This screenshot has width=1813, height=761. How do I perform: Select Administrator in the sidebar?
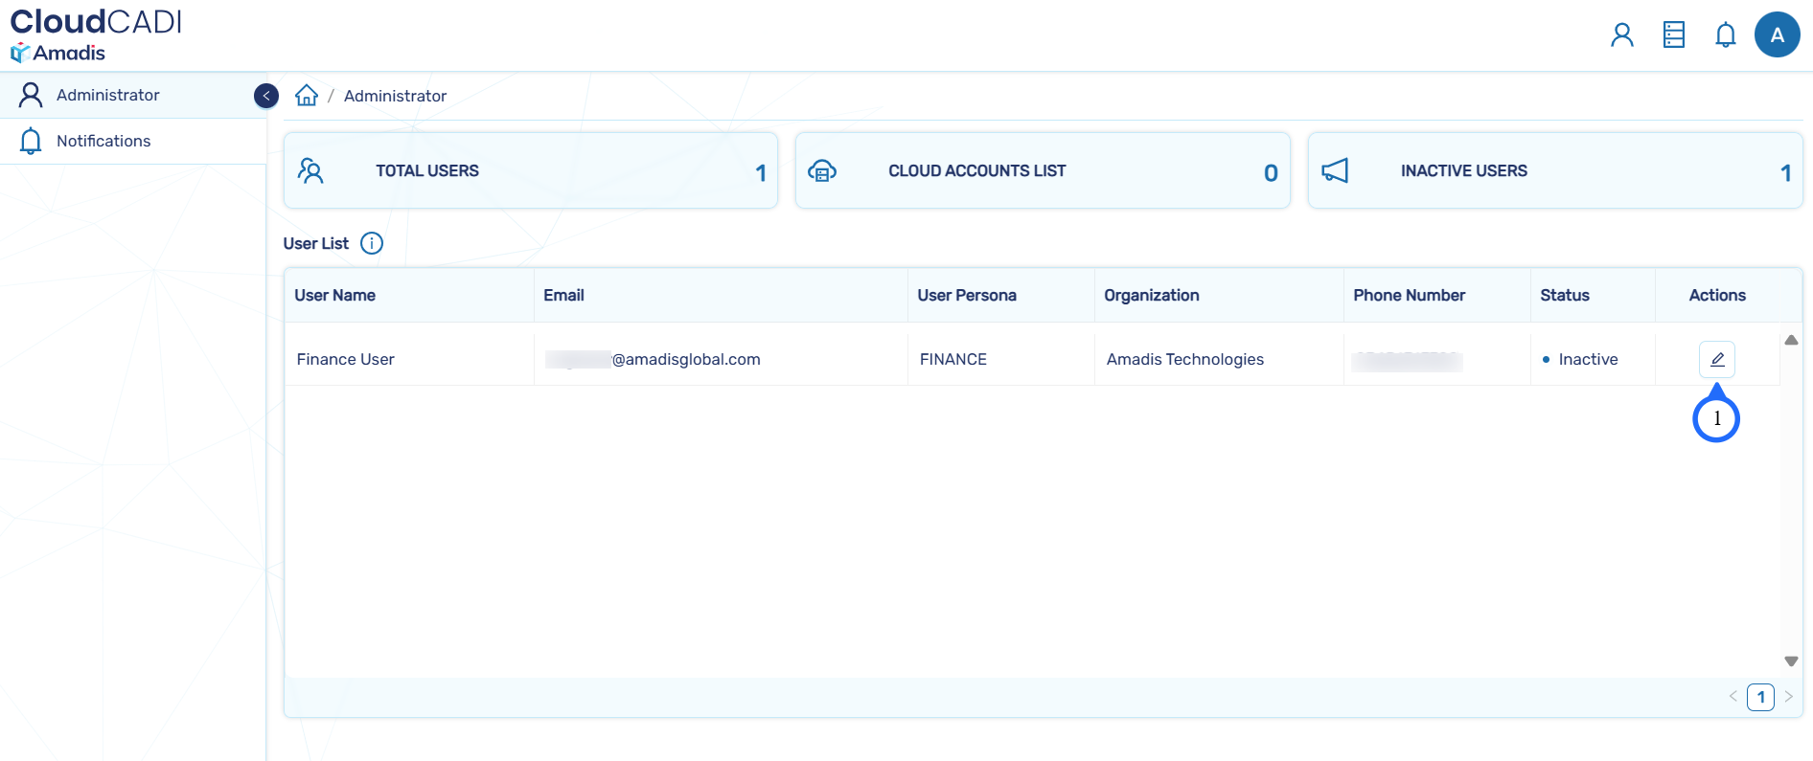point(107,95)
